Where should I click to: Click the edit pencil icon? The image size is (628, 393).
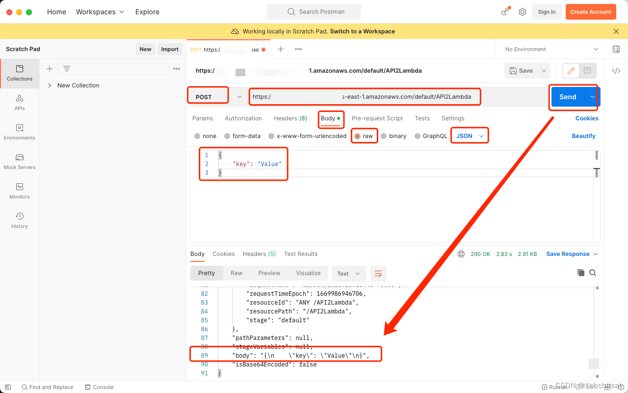(571, 71)
